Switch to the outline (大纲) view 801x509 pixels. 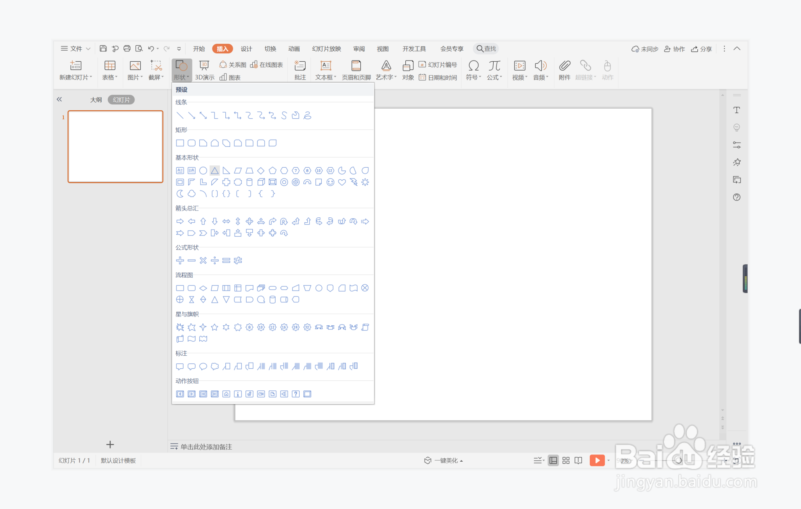click(96, 100)
